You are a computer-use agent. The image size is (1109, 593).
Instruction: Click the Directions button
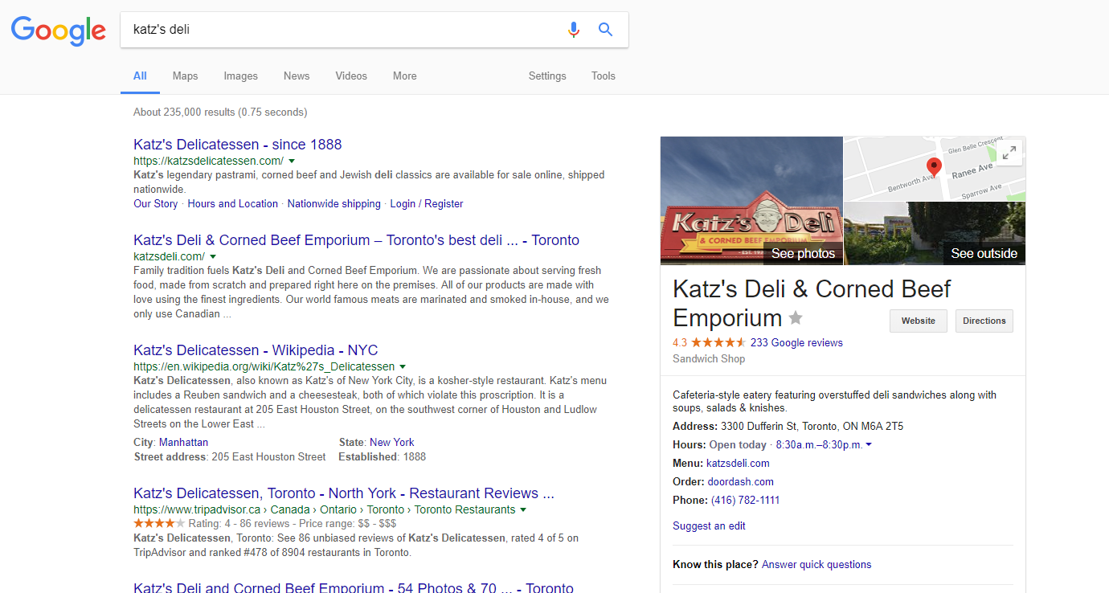click(984, 321)
